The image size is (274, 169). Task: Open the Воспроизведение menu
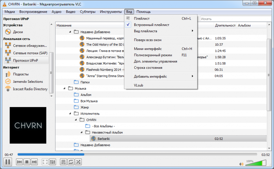(x=33, y=12)
